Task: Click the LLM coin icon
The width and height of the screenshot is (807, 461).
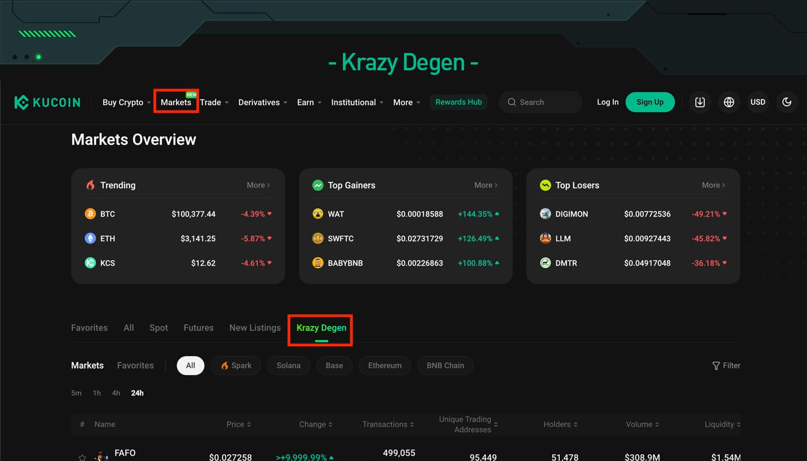Action: coord(545,239)
